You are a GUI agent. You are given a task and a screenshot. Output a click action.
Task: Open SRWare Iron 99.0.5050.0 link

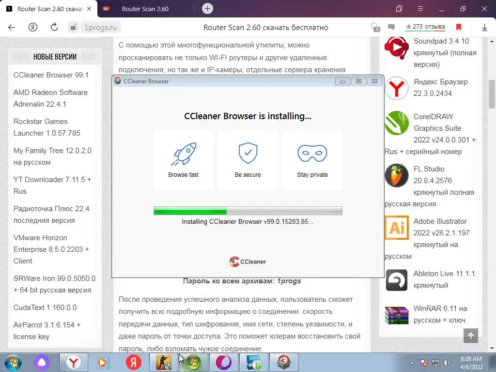click(x=54, y=284)
